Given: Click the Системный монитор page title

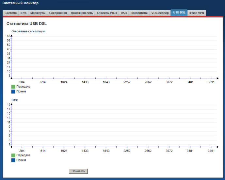Looking at the screenshot, I should pos(21,3).
